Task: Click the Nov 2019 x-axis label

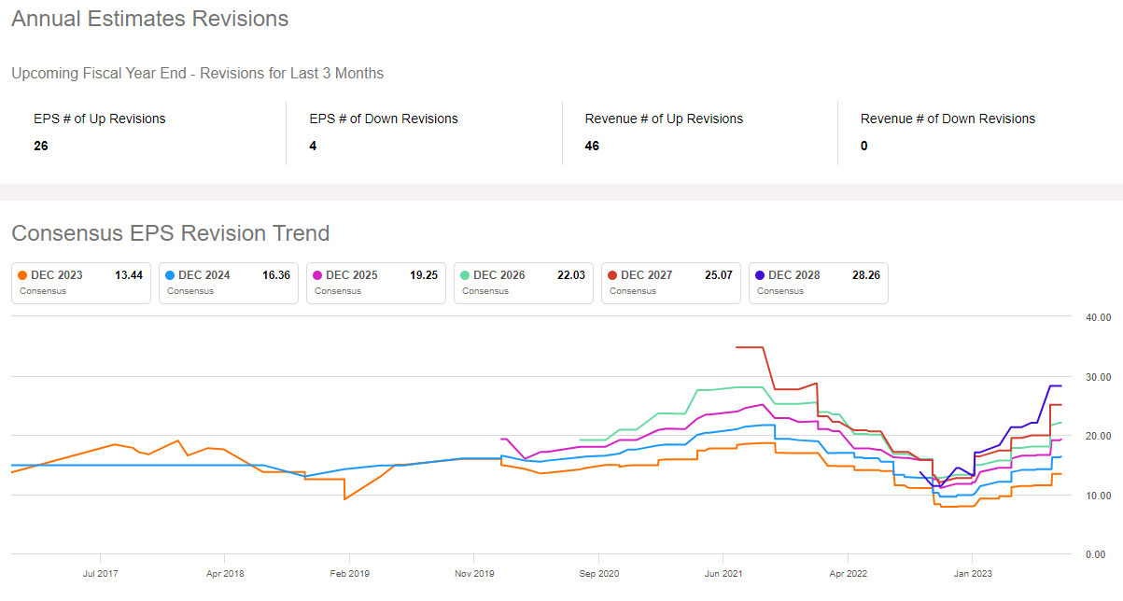Action: click(474, 573)
